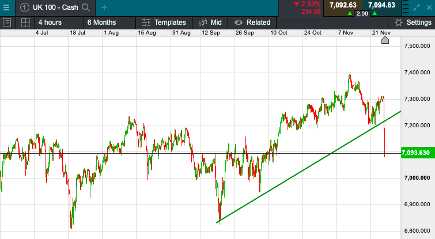Click the spread value 2.00 label
Image resolution: width=435 pixels, height=239 pixels.
click(x=362, y=13)
